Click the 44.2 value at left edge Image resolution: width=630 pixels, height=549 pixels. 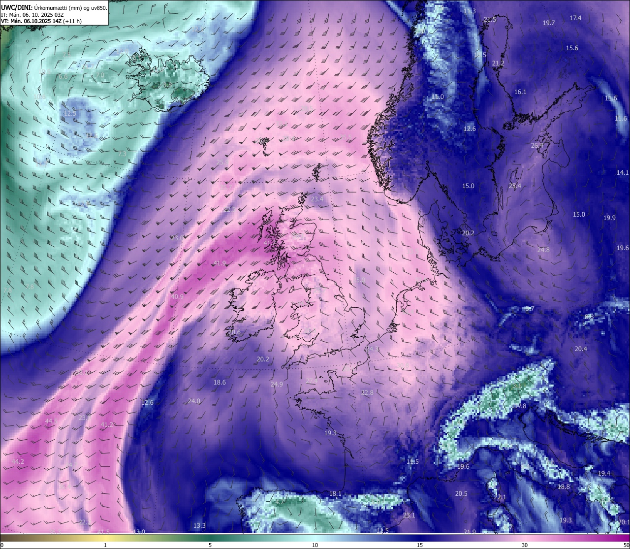18,462
